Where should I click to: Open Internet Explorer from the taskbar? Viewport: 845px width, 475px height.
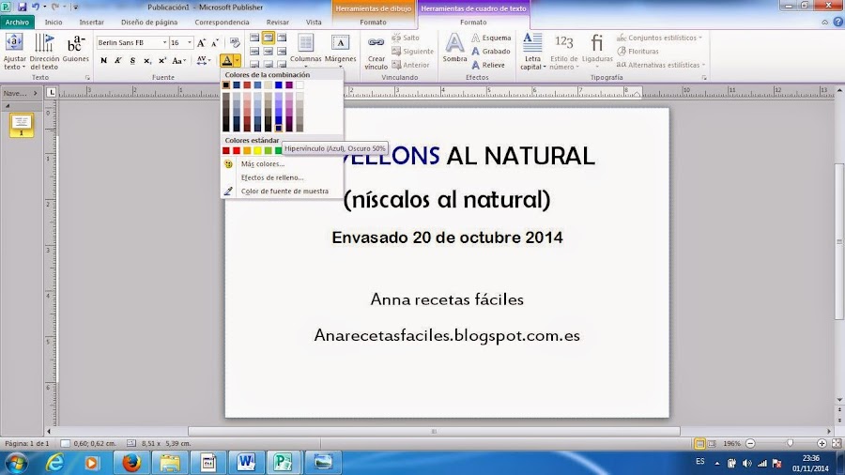pos(54,462)
